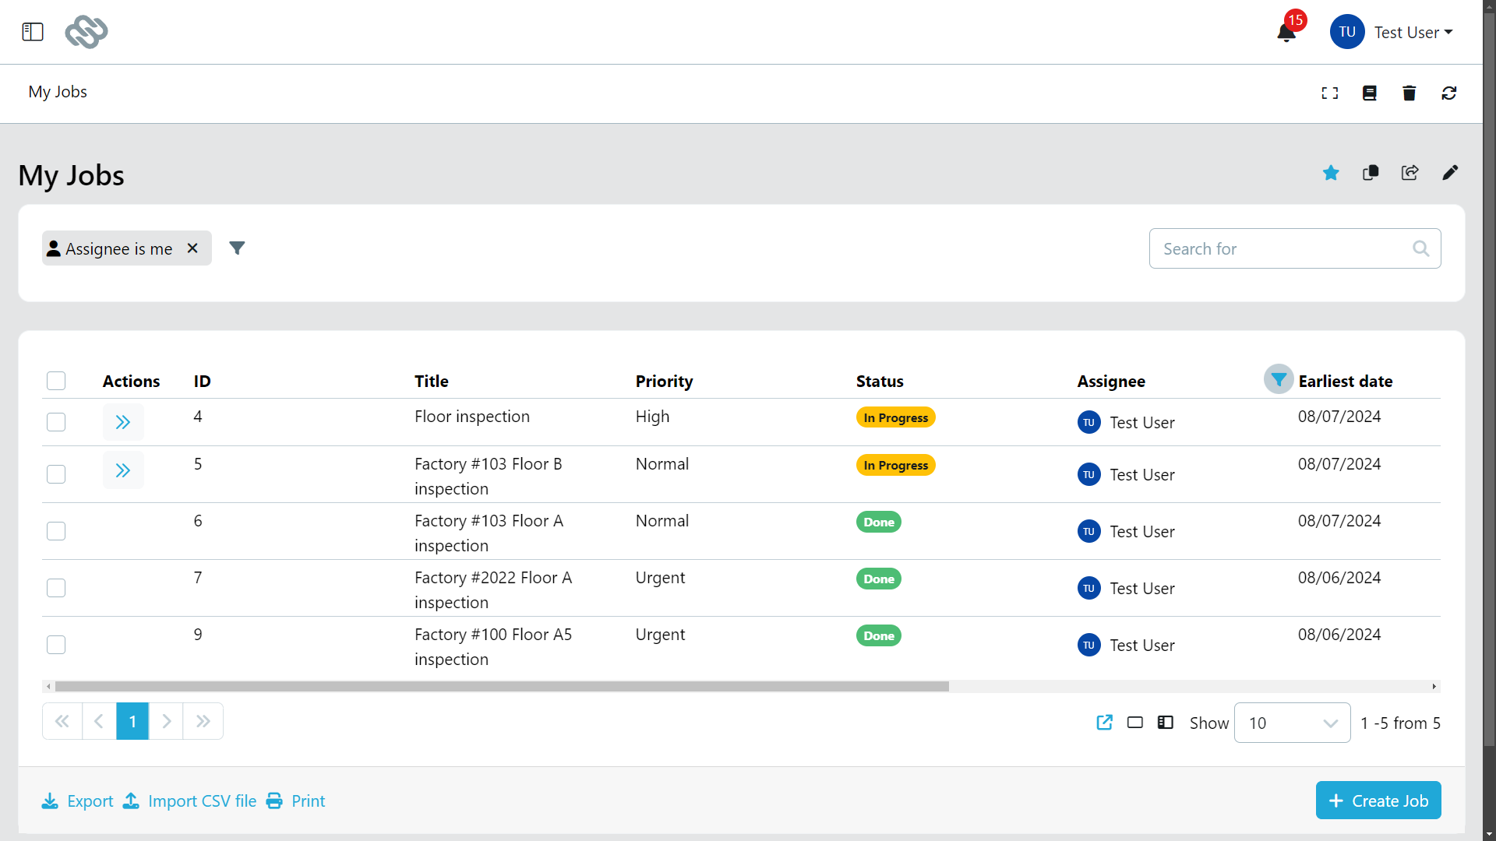Screen dimensions: 1496x841
Task: Navigate to next page arrow
Action: (168, 721)
